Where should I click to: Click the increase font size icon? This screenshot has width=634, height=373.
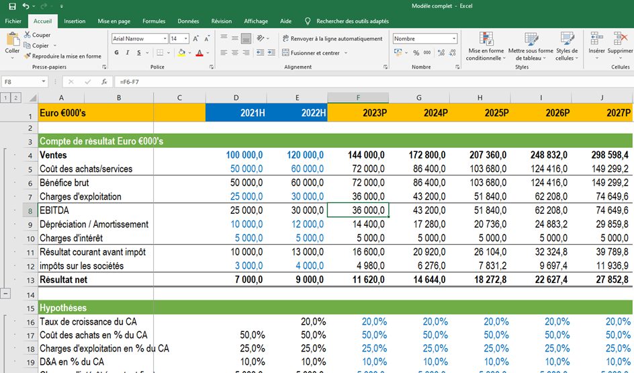(x=196, y=39)
